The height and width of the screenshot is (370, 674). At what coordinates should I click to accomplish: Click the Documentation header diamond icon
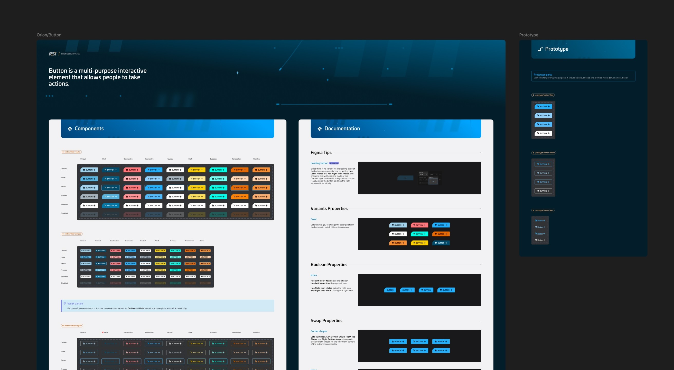coord(320,129)
